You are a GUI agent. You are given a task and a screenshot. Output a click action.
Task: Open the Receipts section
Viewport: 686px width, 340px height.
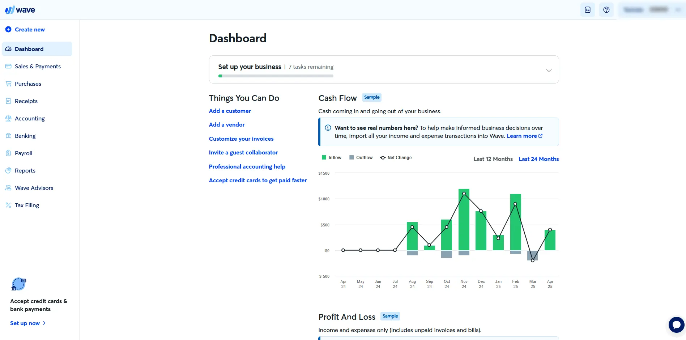click(x=26, y=101)
